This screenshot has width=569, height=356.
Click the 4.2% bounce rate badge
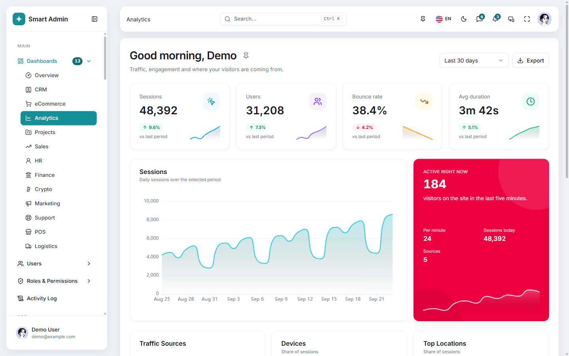(x=364, y=127)
